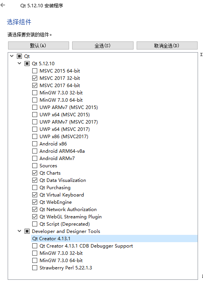The width and height of the screenshot is (203, 284).
Task: Uncheck Qt Charts
Action: 35,173
